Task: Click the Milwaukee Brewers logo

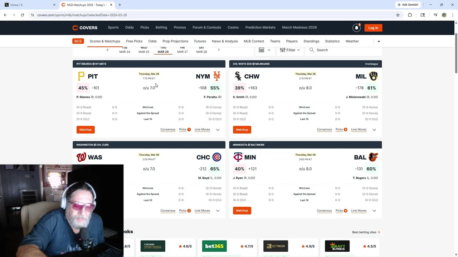Action: point(373,76)
